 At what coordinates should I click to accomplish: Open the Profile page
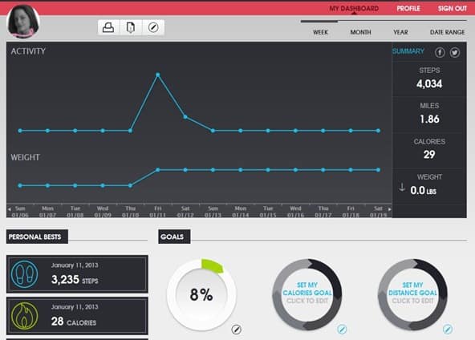pyautogui.click(x=408, y=9)
